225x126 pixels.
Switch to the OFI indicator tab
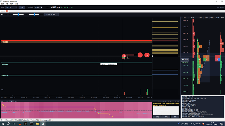tap(12, 101)
